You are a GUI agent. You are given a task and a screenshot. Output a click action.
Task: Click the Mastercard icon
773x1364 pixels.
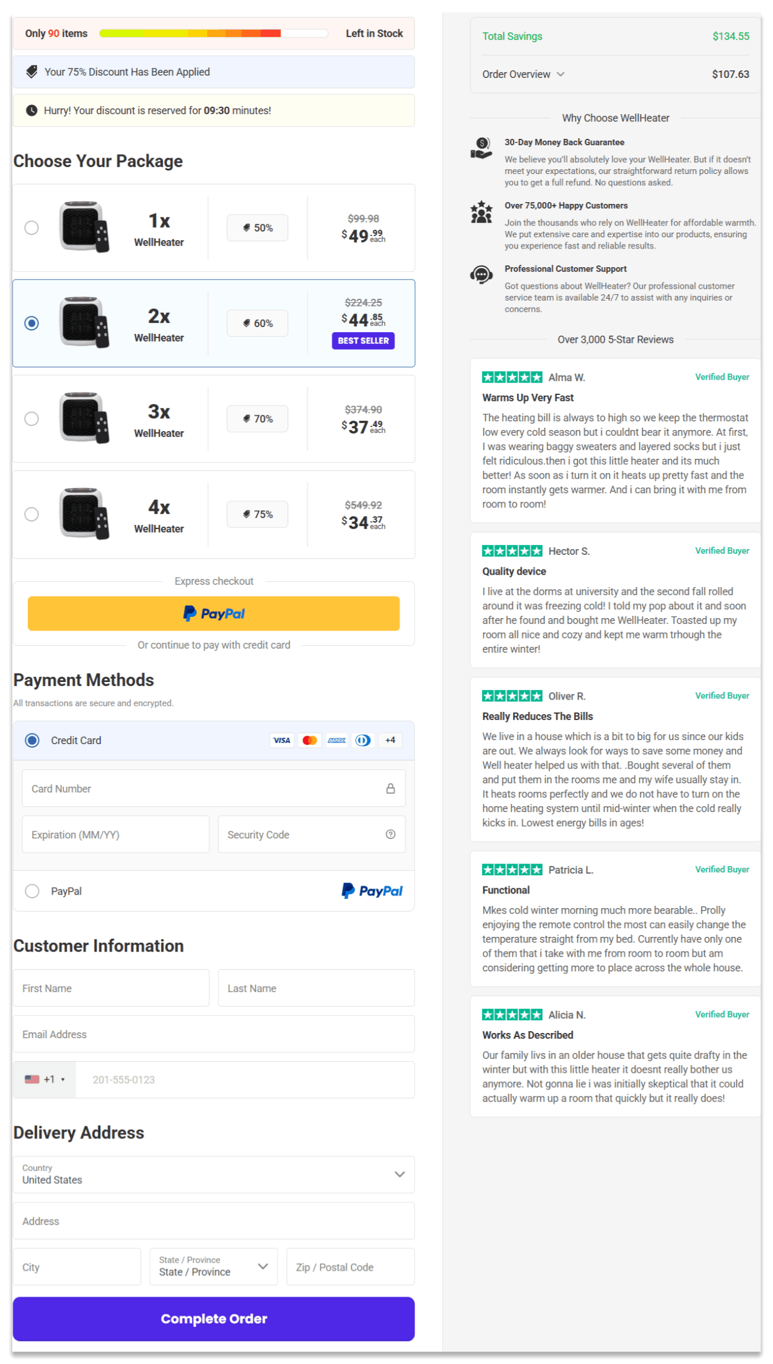point(310,740)
